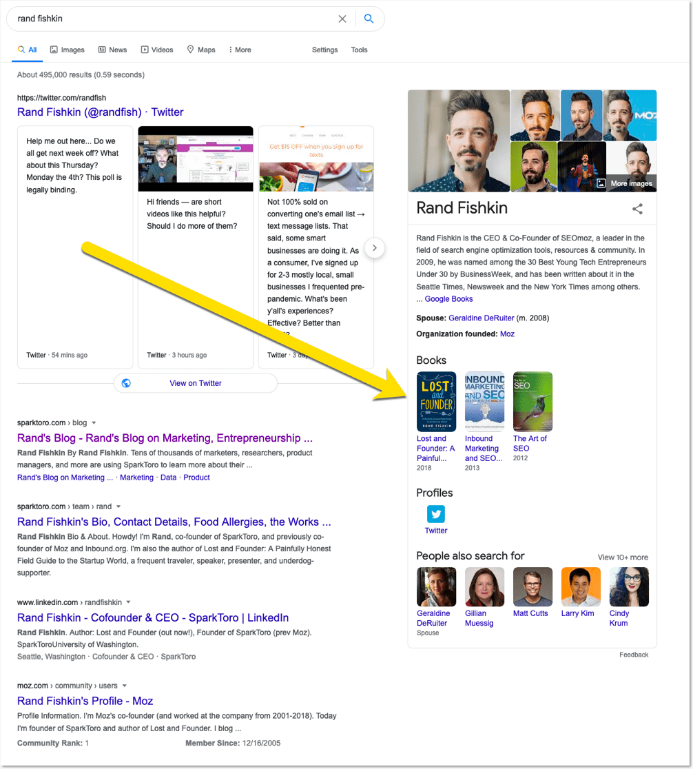The height and width of the screenshot is (769, 693).
Task: Open the Images search tab
Action: (67, 50)
